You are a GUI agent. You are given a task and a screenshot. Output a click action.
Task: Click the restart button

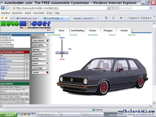(x=41, y=73)
